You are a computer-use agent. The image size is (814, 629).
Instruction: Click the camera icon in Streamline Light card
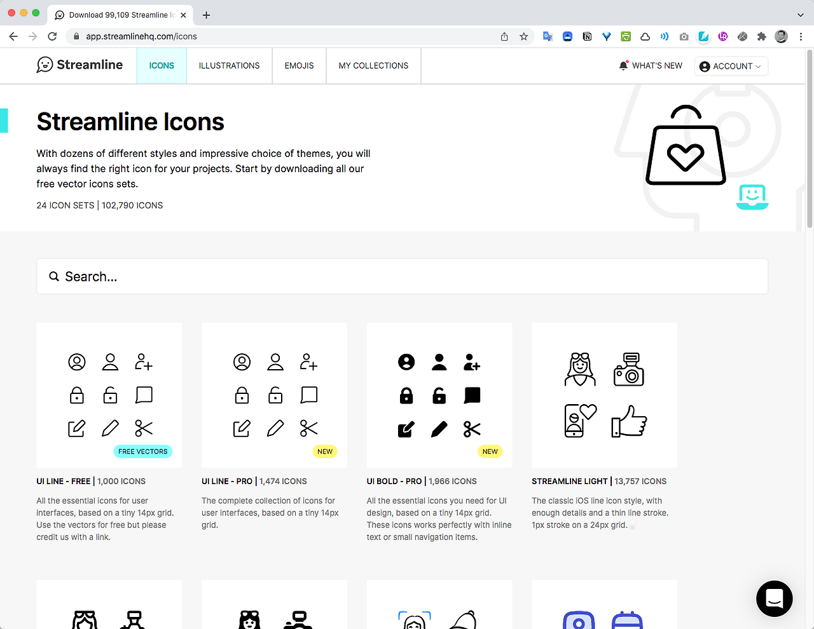629,370
